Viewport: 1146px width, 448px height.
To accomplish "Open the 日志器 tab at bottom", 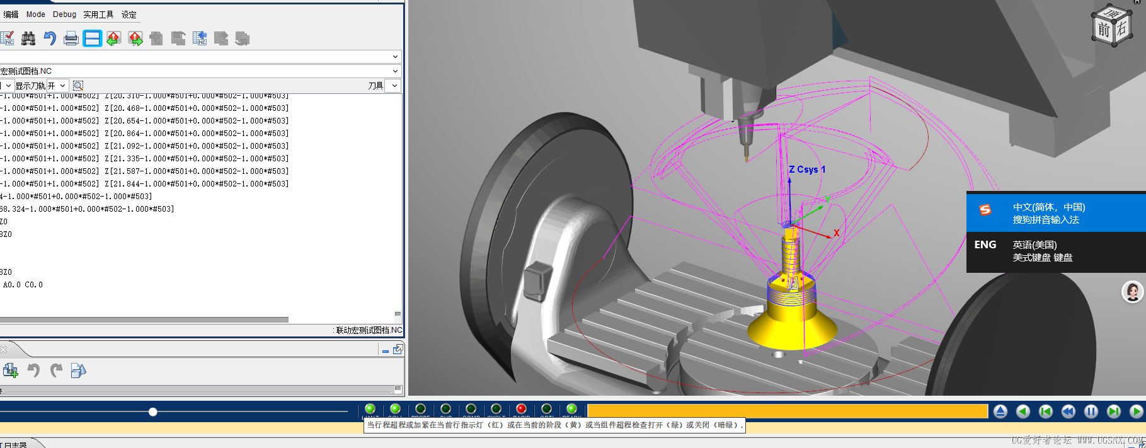I will point(16,444).
